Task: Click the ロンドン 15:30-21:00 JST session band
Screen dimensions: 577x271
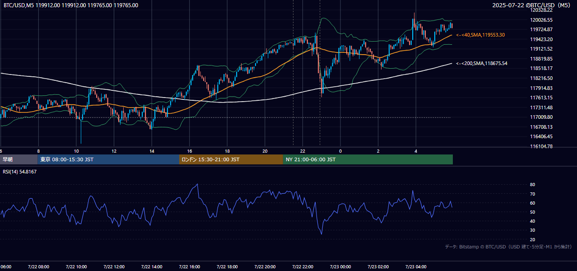Action: click(x=231, y=159)
